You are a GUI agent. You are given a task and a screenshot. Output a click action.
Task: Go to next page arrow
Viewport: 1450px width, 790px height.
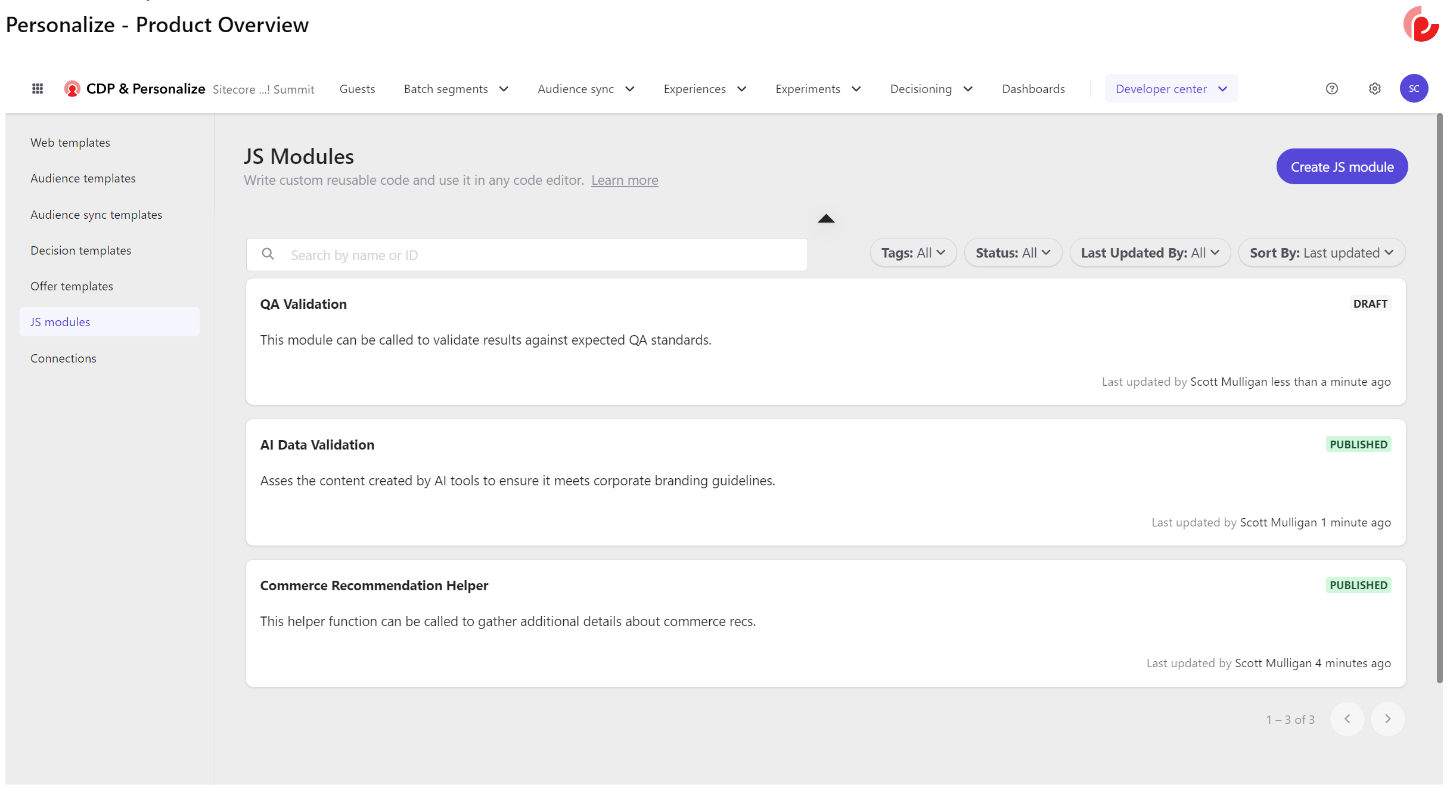pos(1387,719)
